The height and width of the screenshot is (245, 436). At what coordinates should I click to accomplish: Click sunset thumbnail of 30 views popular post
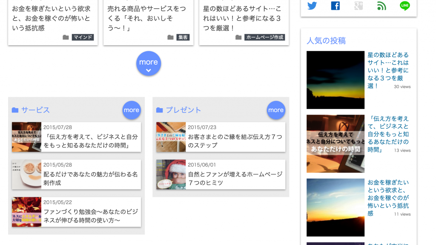336,80
